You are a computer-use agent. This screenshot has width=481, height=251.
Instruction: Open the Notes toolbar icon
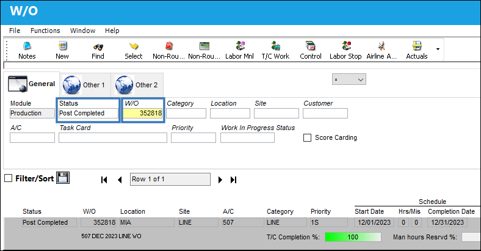[27, 46]
